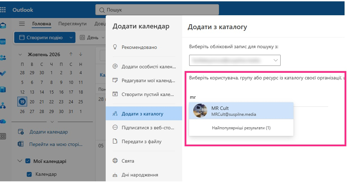The width and height of the screenshot is (347, 182).
Task: Open the OneDrive cloud icon
Action: 3,121
